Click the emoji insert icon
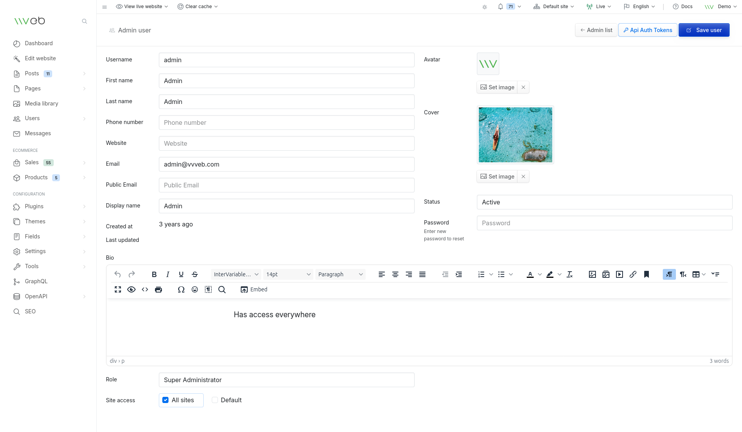This screenshot has width=742, height=432. [195, 289]
